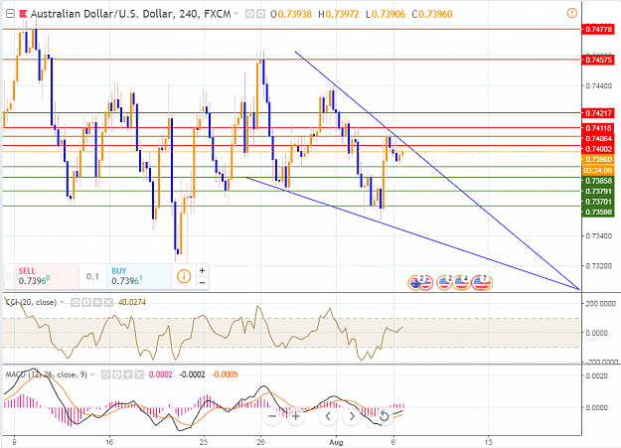Click the 0.74217 red price label

coord(598,113)
